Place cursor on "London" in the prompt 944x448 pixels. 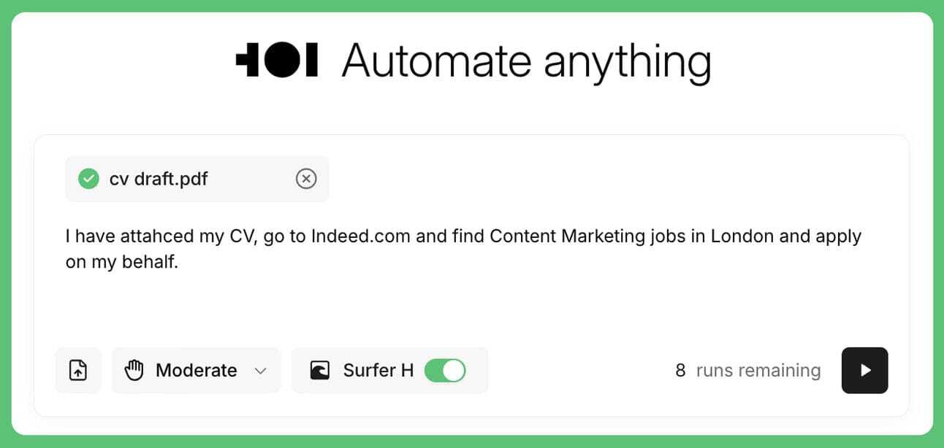click(x=741, y=236)
